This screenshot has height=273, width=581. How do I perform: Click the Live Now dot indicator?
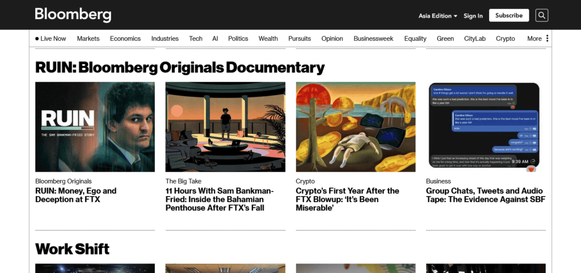[x=37, y=39]
